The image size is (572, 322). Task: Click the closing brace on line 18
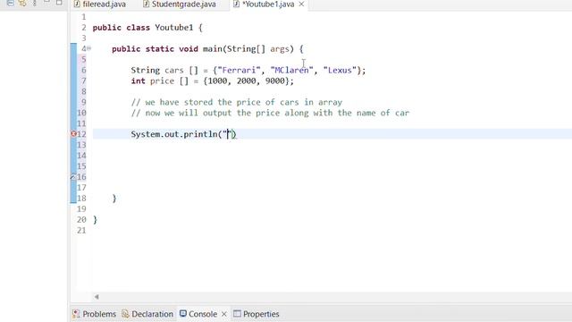pos(114,199)
